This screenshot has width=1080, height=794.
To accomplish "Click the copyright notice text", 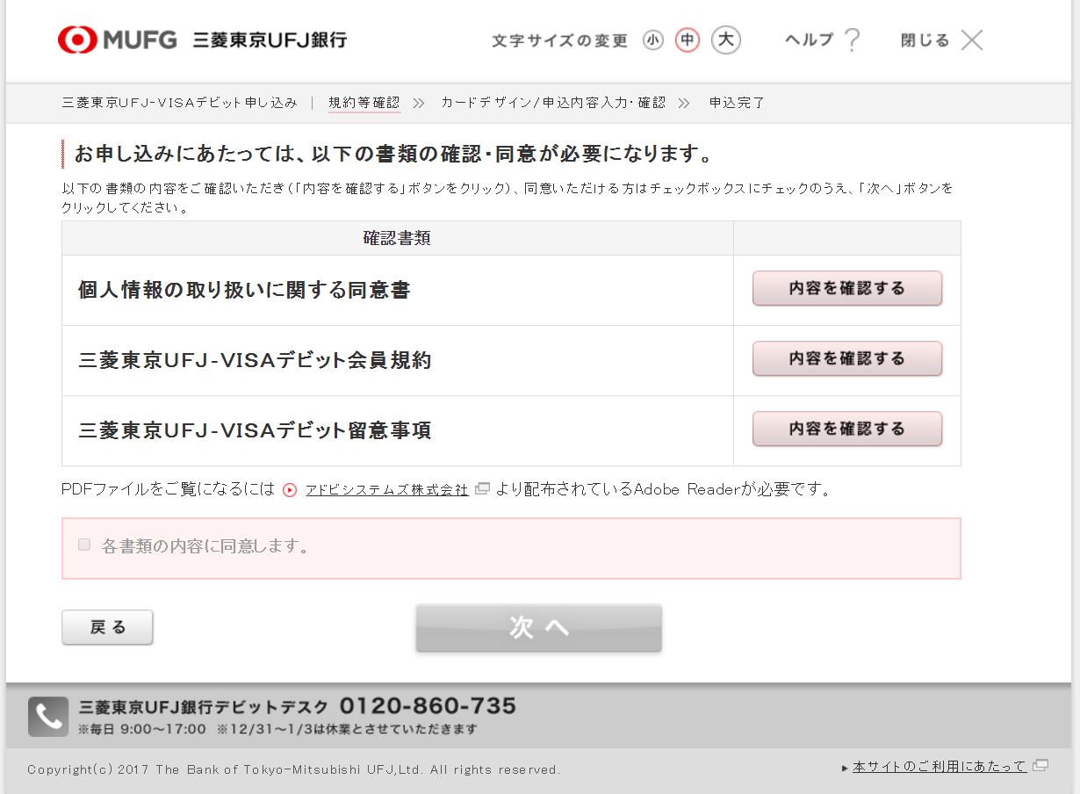I will coord(294,769).
